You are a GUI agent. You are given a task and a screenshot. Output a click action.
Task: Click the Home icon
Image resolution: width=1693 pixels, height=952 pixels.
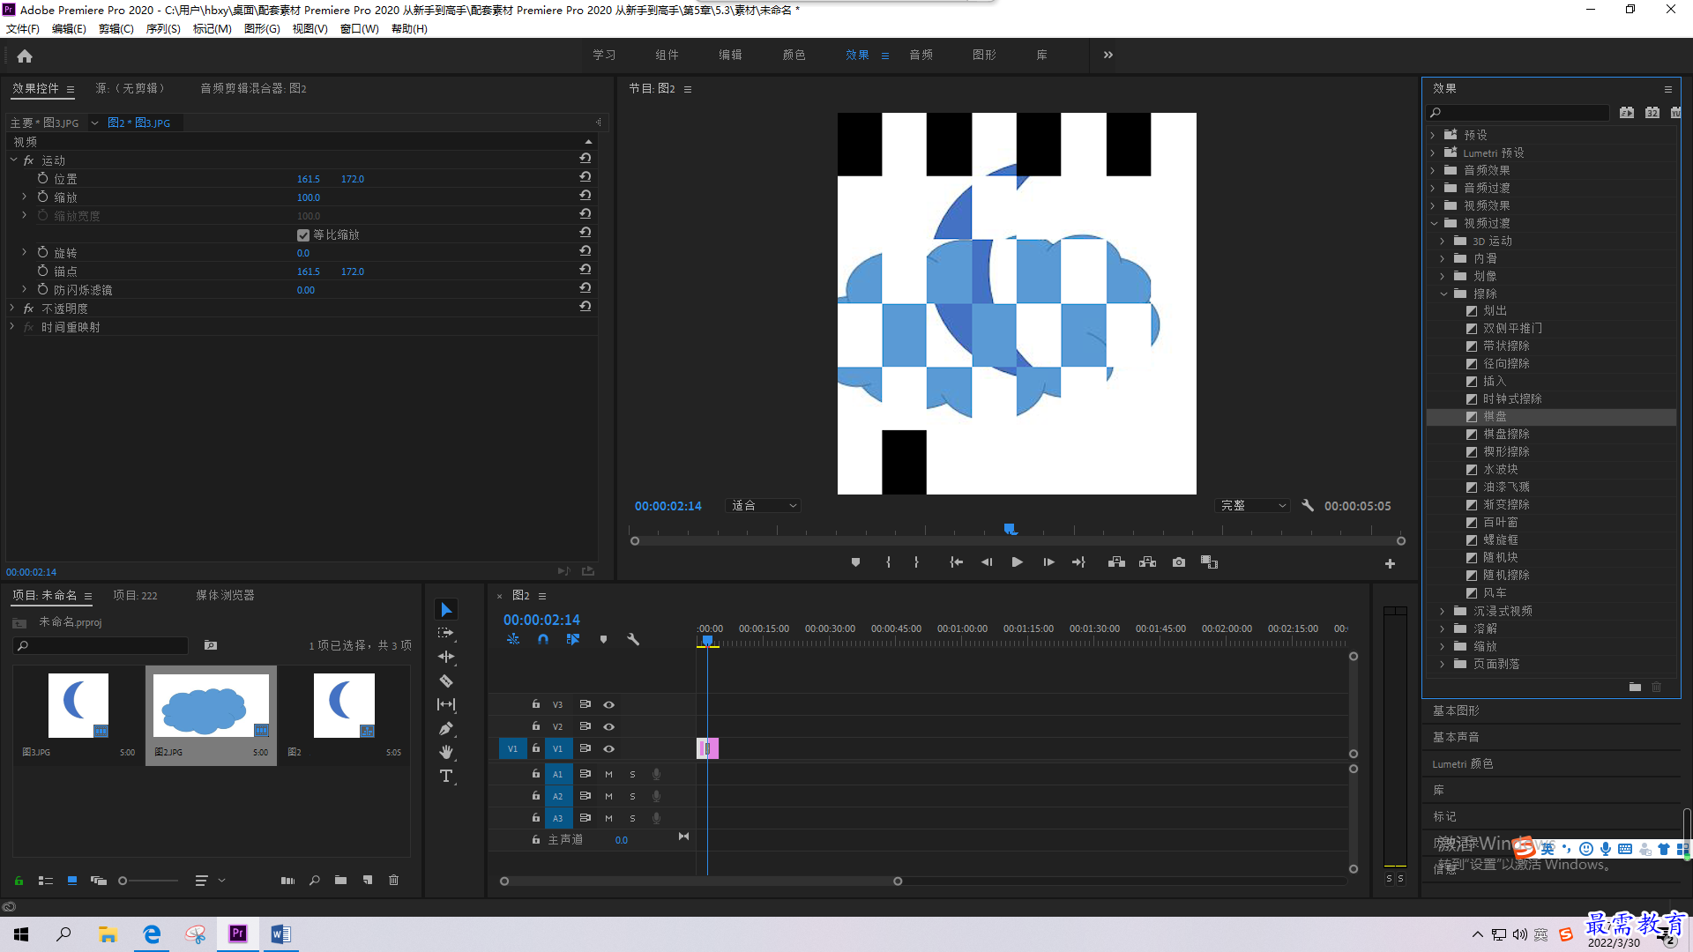pos(25,56)
